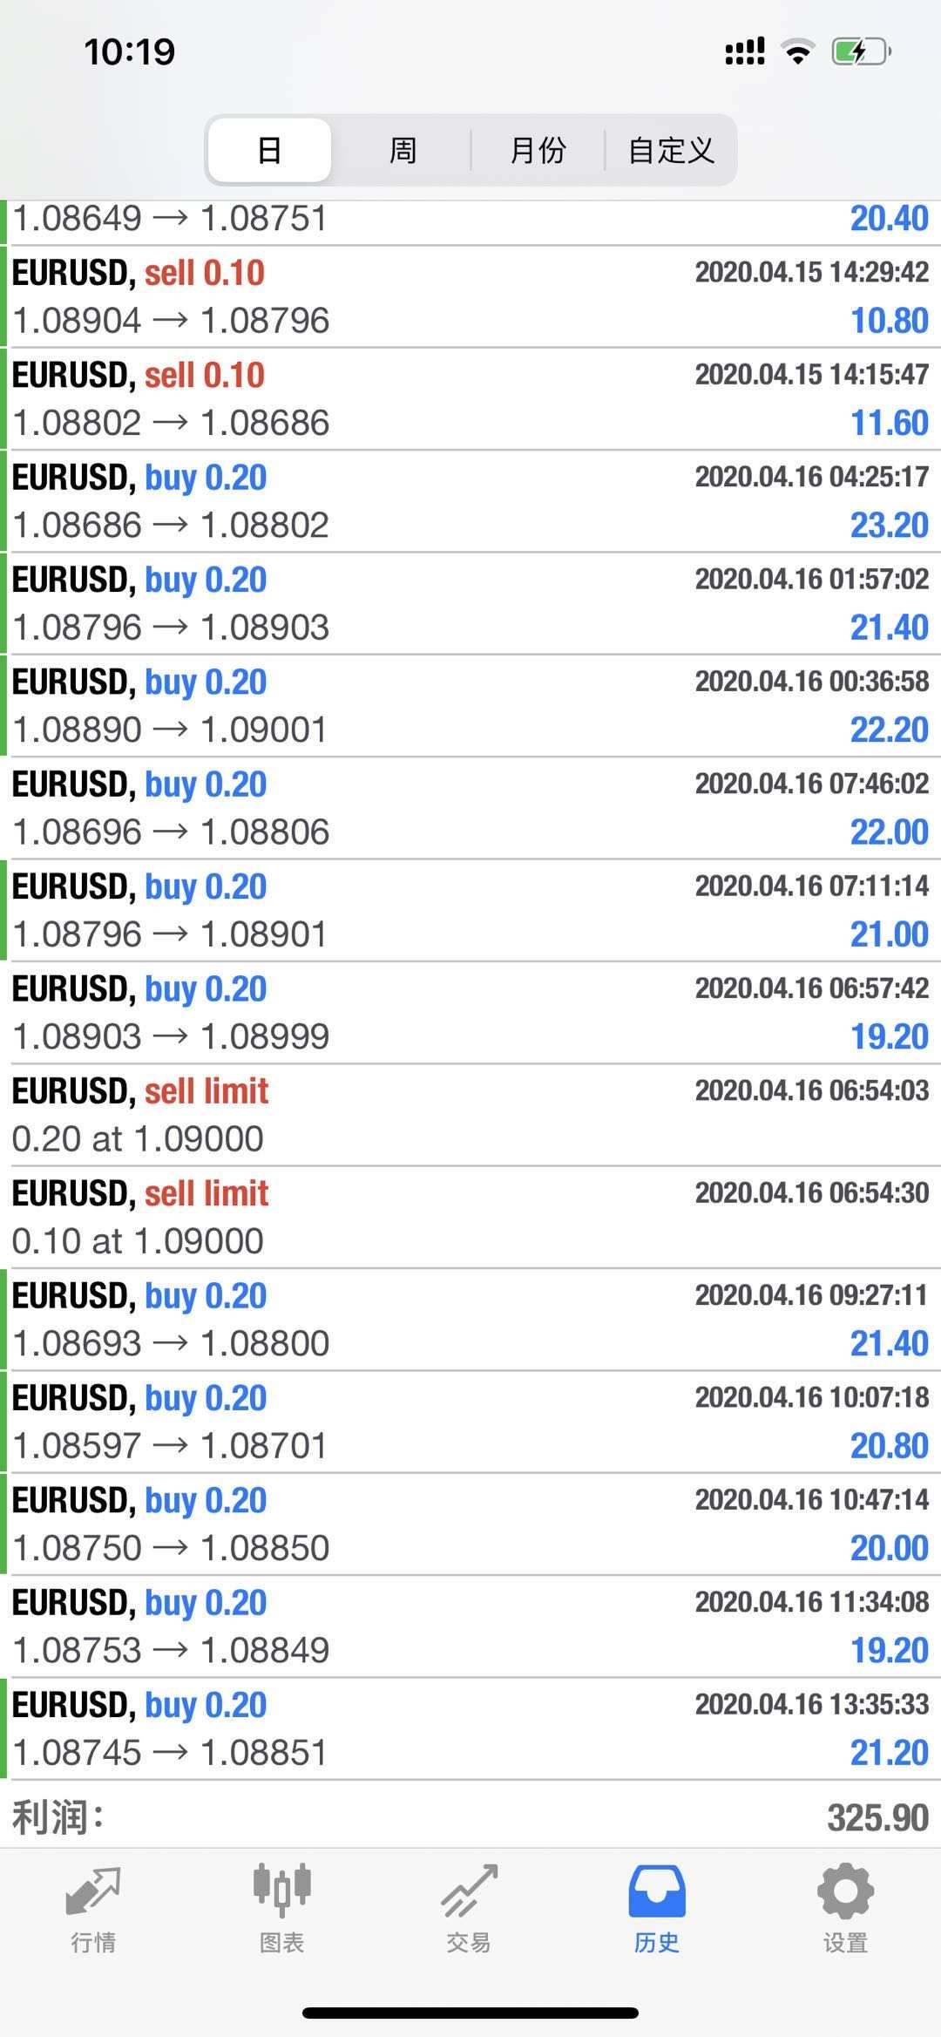
Task: Tap the 历史 history inbox icon
Action: tap(657, 1891)
